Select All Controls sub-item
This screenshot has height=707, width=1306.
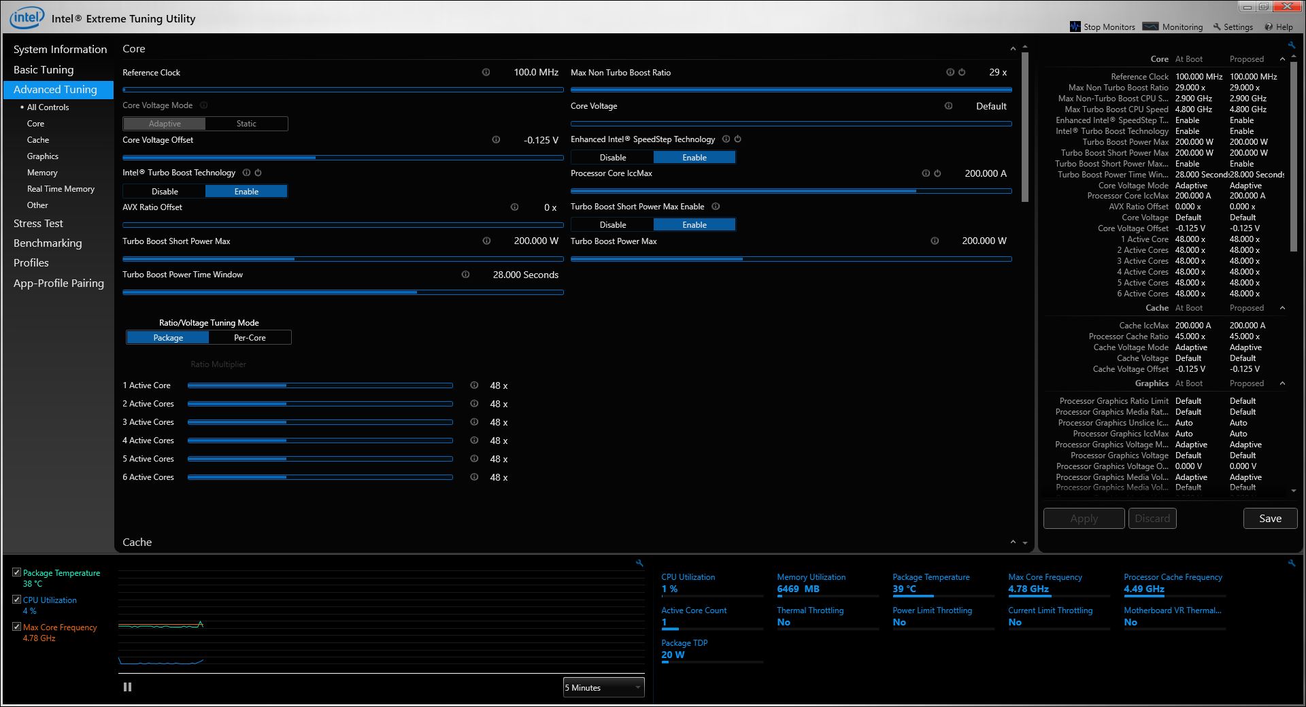48,107
